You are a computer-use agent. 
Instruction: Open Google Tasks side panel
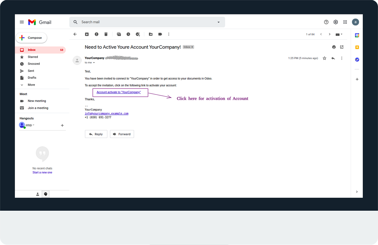[357, 60]
